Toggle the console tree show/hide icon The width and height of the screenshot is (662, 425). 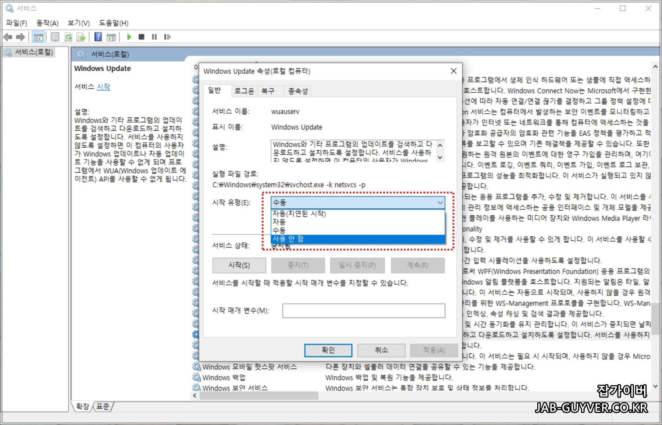point(38,37)
